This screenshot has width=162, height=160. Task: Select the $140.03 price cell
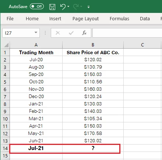tap(93, 111)
